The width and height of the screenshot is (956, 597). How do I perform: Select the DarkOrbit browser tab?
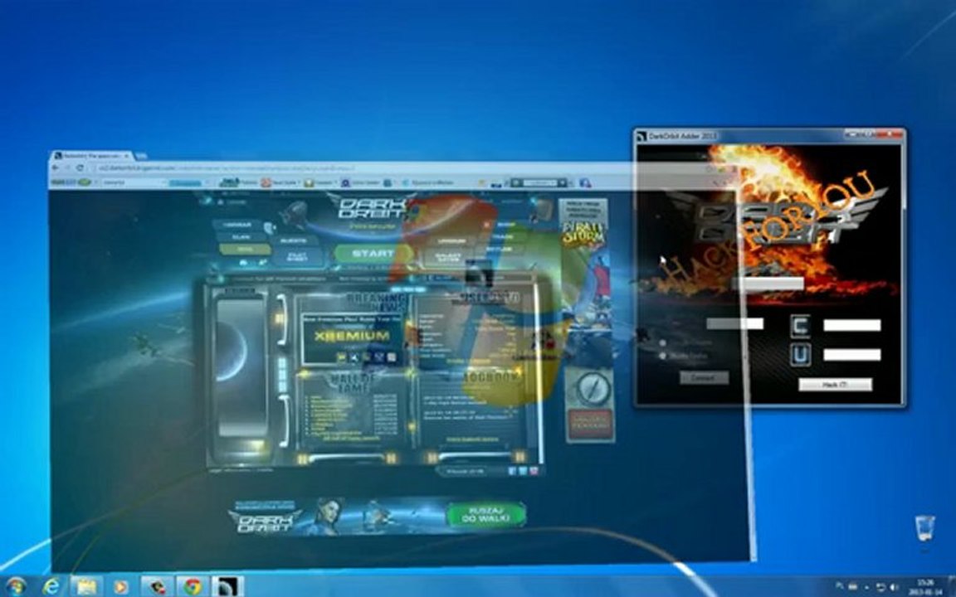(91, 156)
